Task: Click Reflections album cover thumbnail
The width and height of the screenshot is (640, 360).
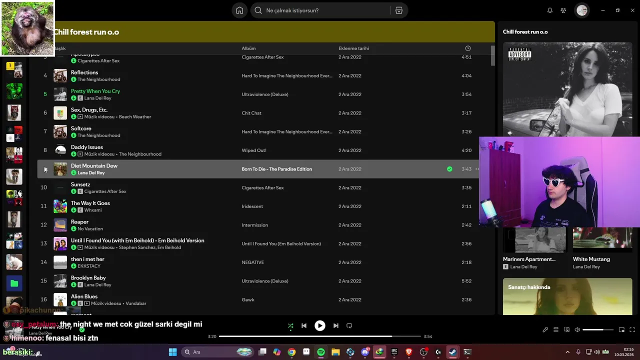Action: click(x=60, y=75)
